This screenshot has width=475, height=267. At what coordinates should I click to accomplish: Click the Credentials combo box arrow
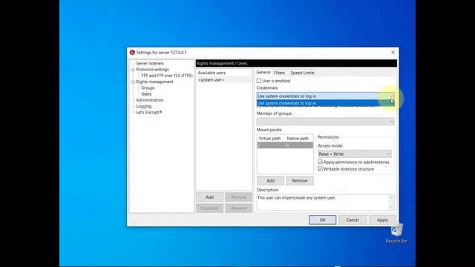[391, 96]
